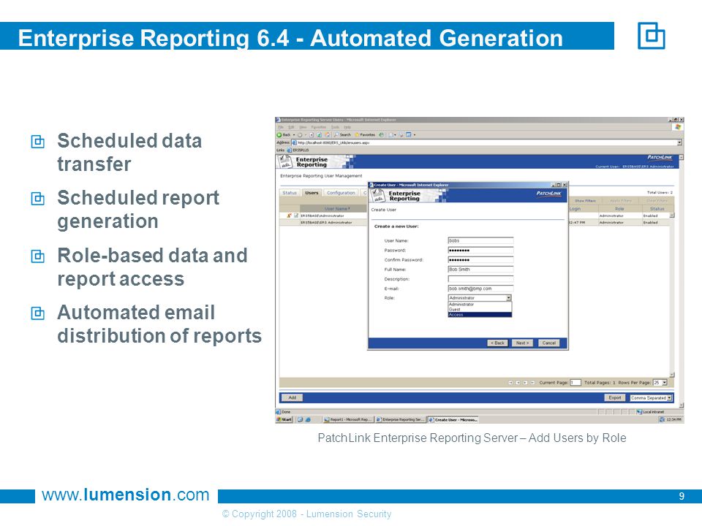The image size is (702, 526).
Task: Click edit icon for ERSSBASE\Administrator row
Action: point(296,216)
